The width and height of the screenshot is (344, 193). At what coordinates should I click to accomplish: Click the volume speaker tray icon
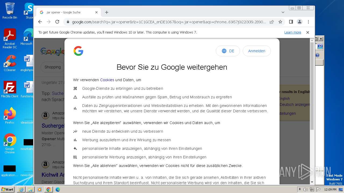point(306,190)
